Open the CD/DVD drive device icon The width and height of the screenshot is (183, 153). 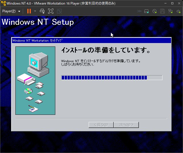click(x=154, y=11)
